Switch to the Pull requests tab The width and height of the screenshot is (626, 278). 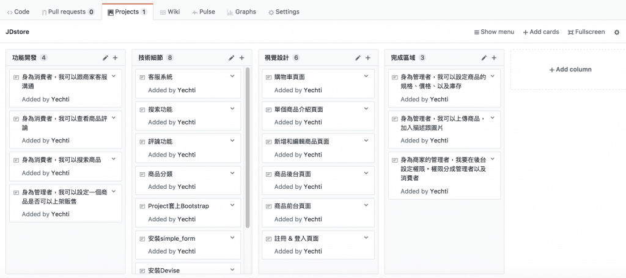68,12
